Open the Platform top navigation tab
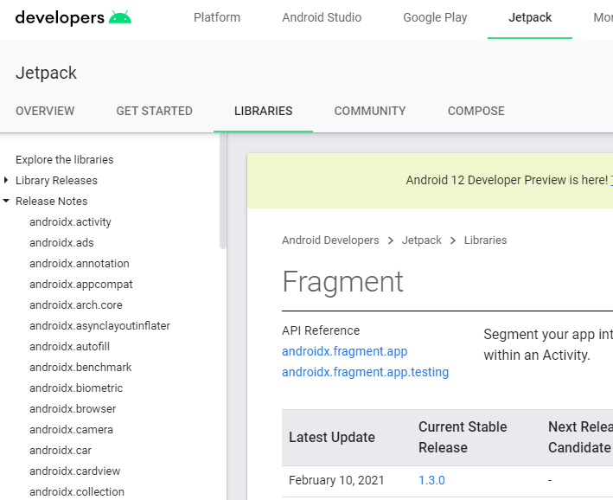 [x=217, y=17]
